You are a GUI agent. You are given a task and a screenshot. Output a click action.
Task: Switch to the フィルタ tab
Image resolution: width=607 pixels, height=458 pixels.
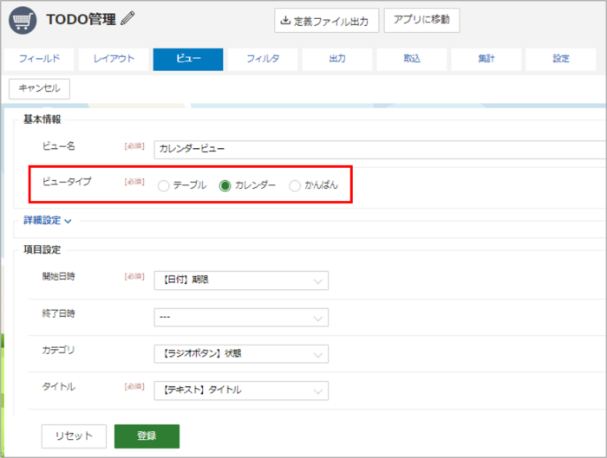coord(263,59)
